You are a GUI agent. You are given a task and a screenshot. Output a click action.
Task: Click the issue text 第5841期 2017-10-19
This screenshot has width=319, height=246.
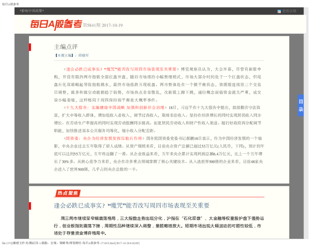(103, 25)
